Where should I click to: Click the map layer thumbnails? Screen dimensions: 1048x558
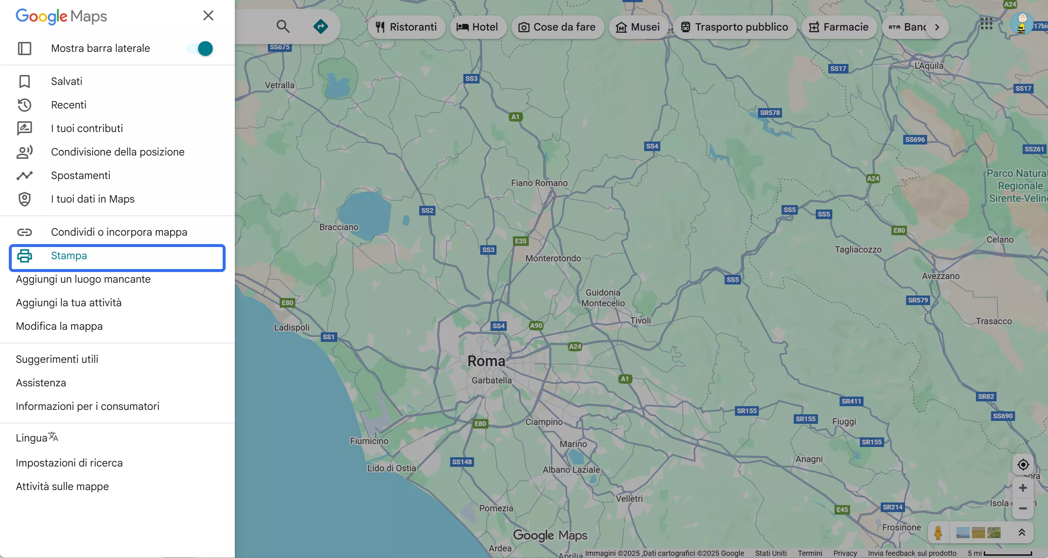pos(978,532)
